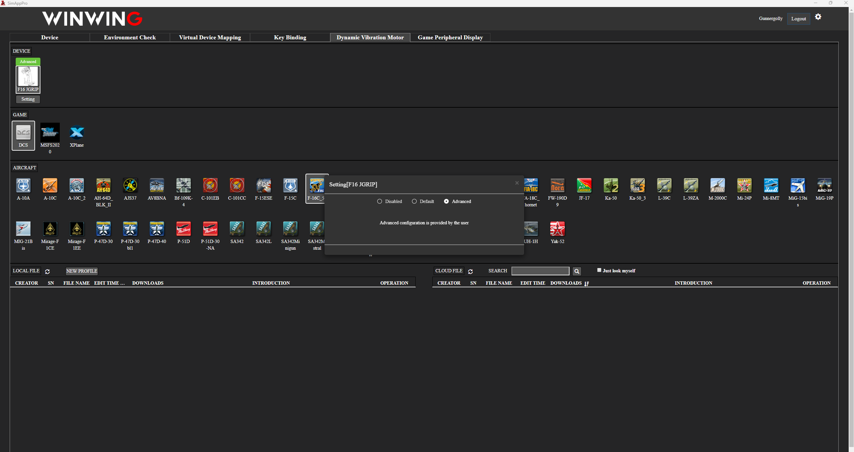Viewport: 854px width, 452px height.
Task: Refresh the cloud file list
Action: point(470,271)
